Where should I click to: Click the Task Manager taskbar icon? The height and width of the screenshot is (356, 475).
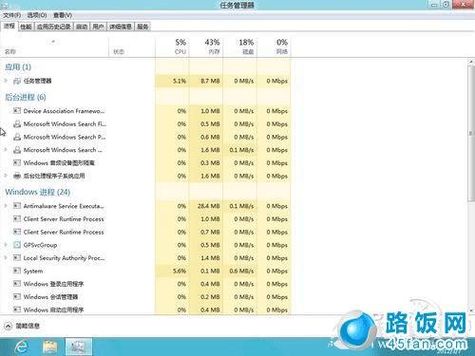pyautogui.click(x=79, y=347)
